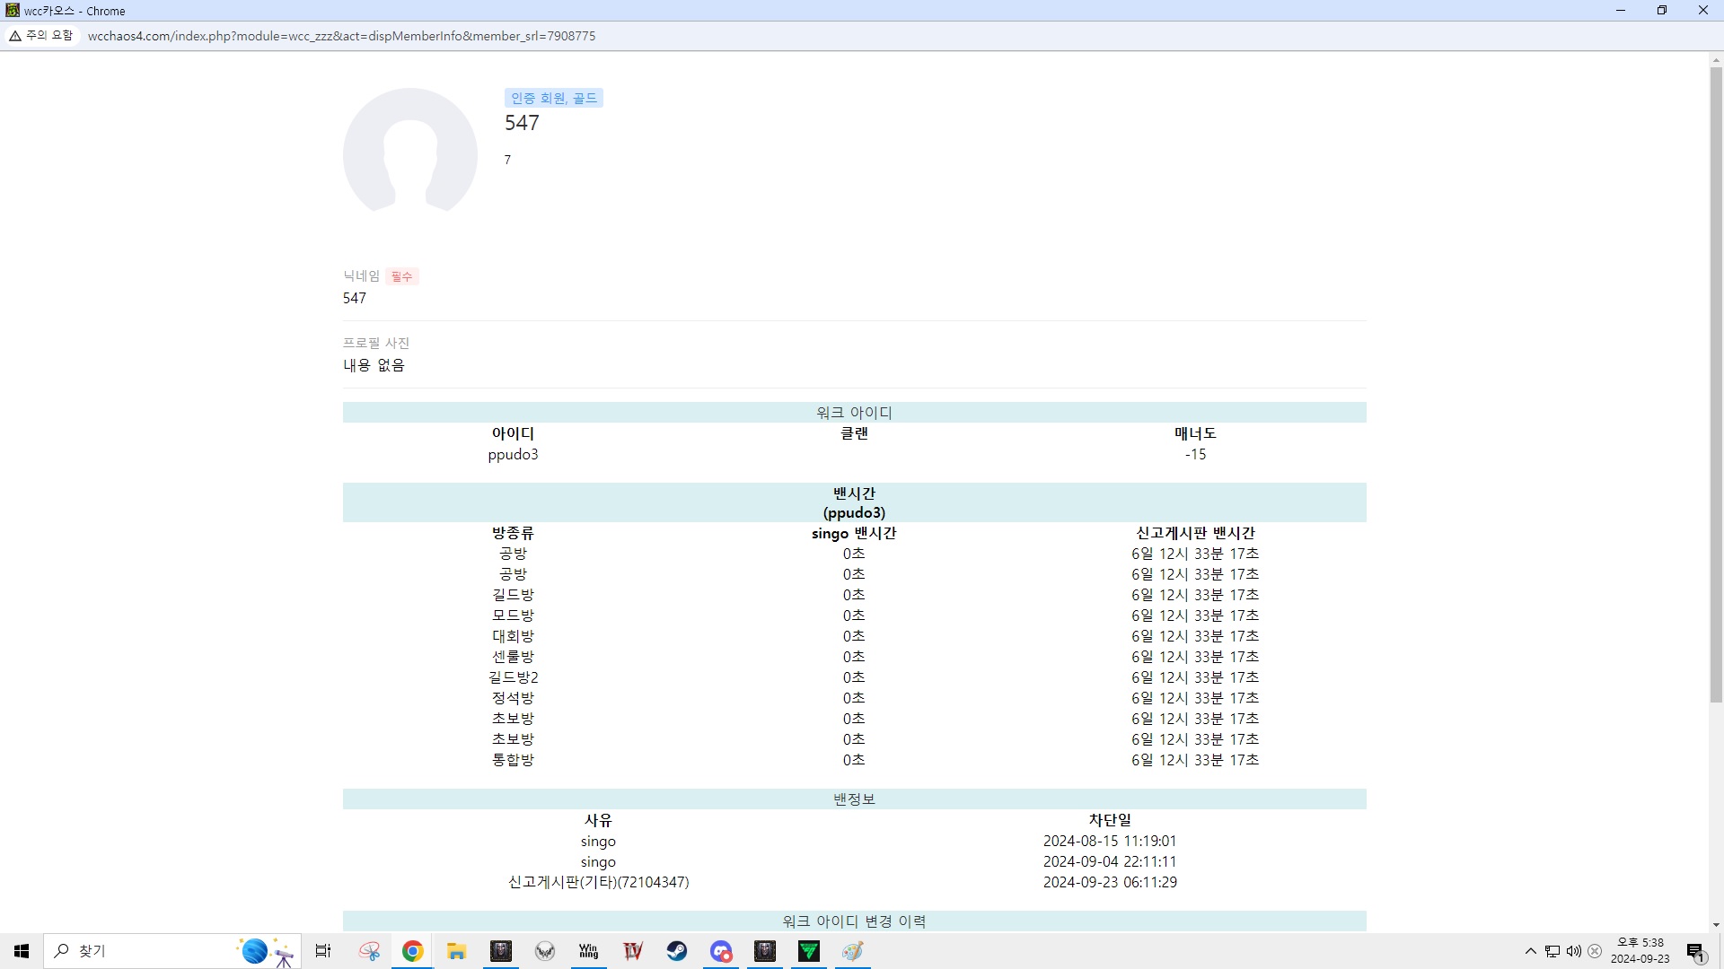Select ban date 2024-08-15 11:19:01

pos(1110,842)
